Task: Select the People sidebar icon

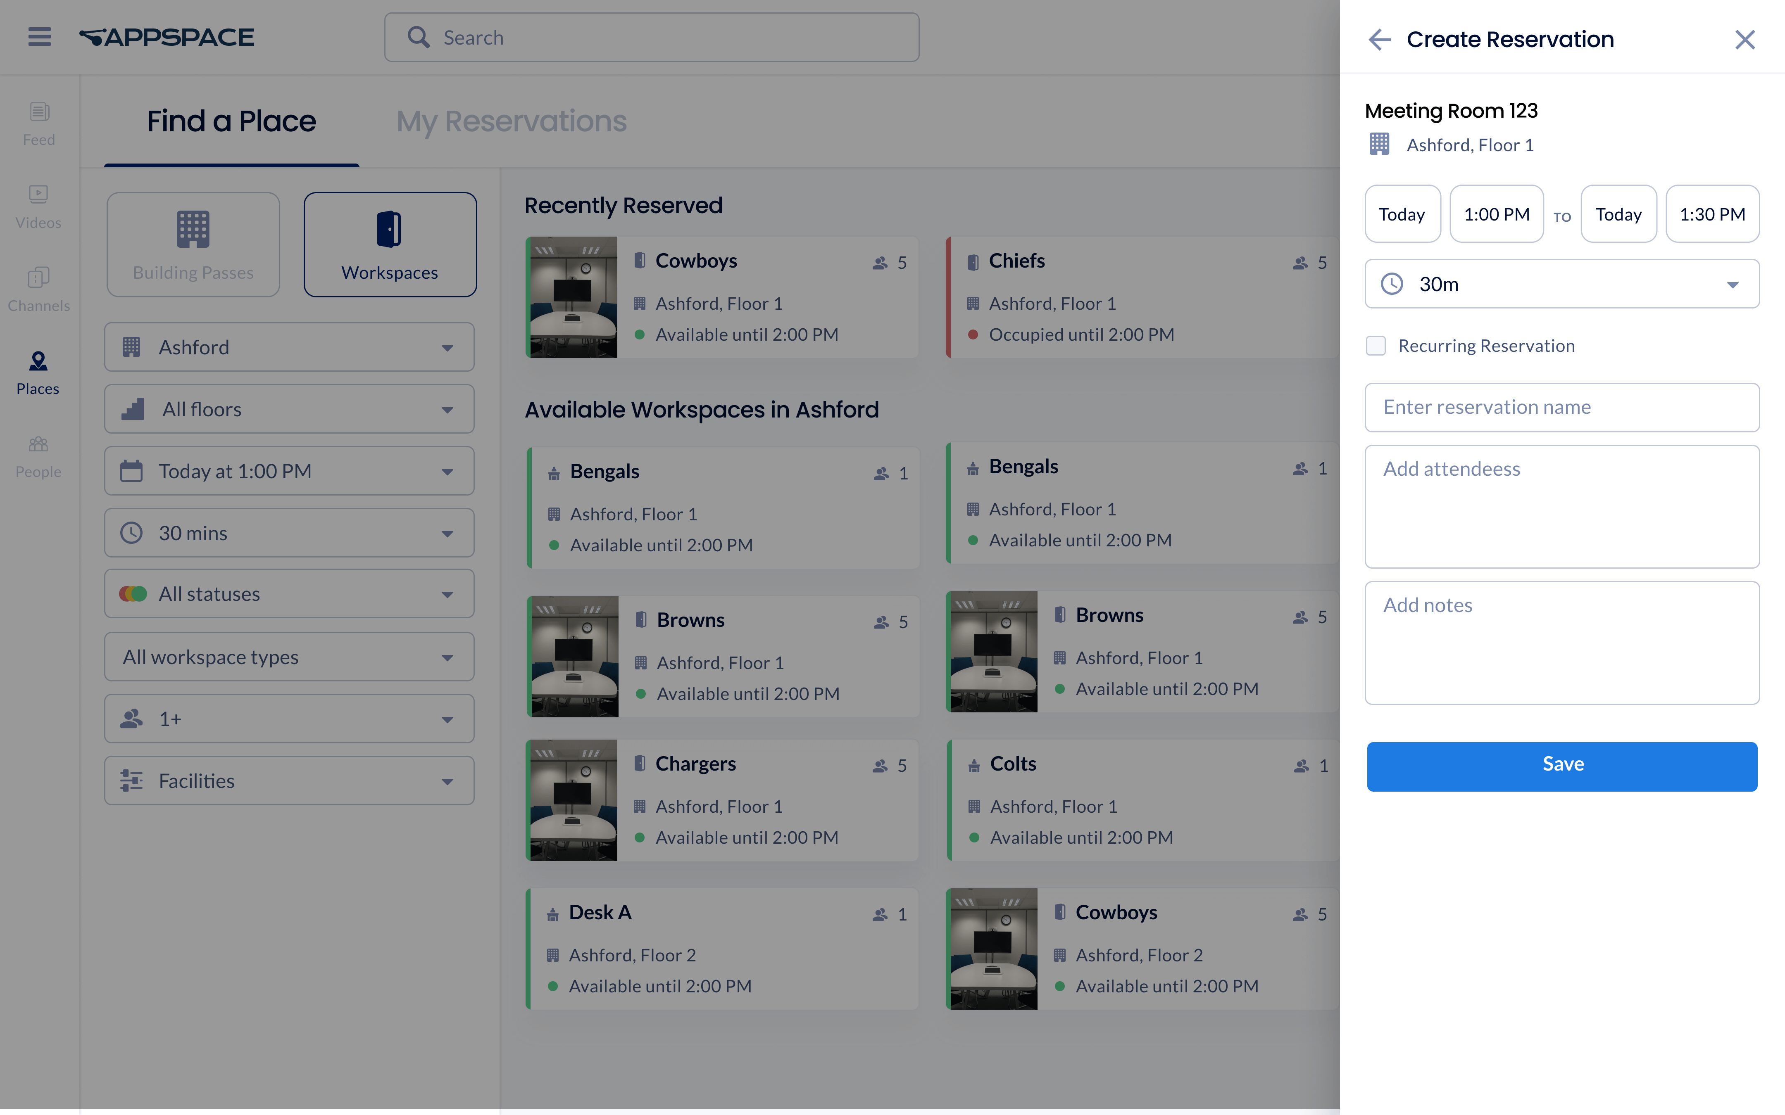Action: click(39, 456)
